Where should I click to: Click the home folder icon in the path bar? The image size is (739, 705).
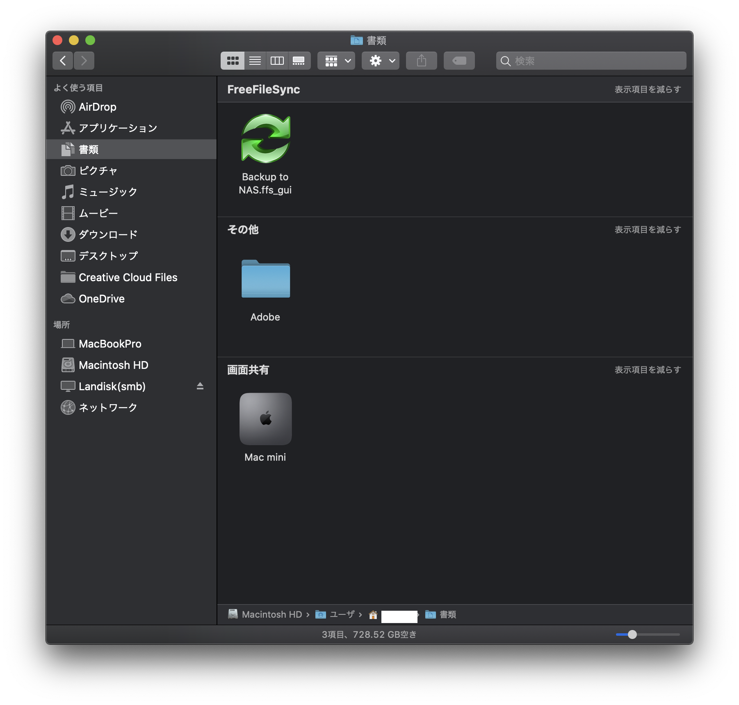point(373,615)
